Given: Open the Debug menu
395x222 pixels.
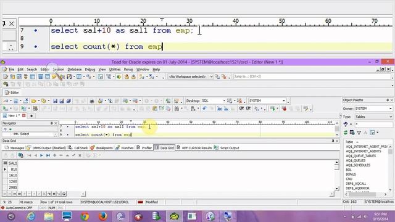Looking at the screenshot, I should (x=90, y=69).
